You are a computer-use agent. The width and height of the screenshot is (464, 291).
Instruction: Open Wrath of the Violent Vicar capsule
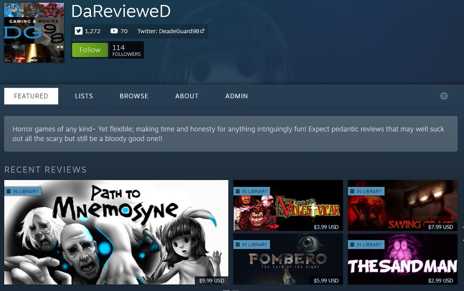pos(288,205)
